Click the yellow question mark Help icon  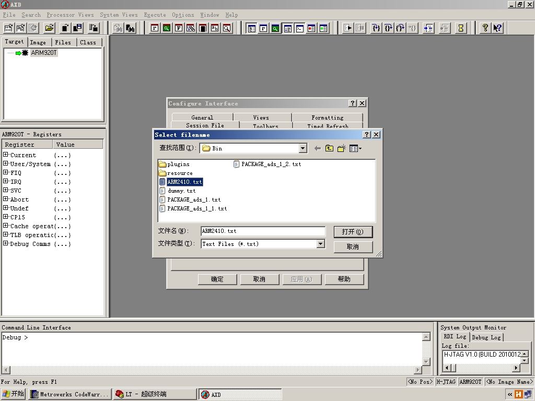point(485,28)
